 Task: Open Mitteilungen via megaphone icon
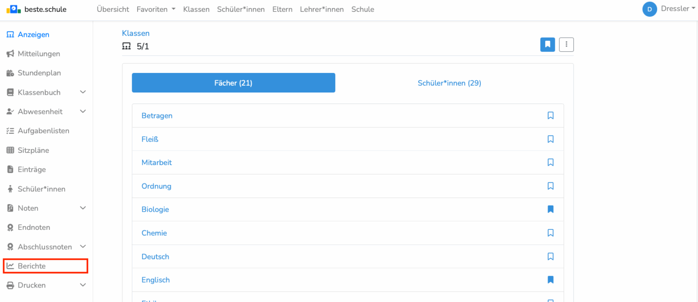click(x=10, y=54)
